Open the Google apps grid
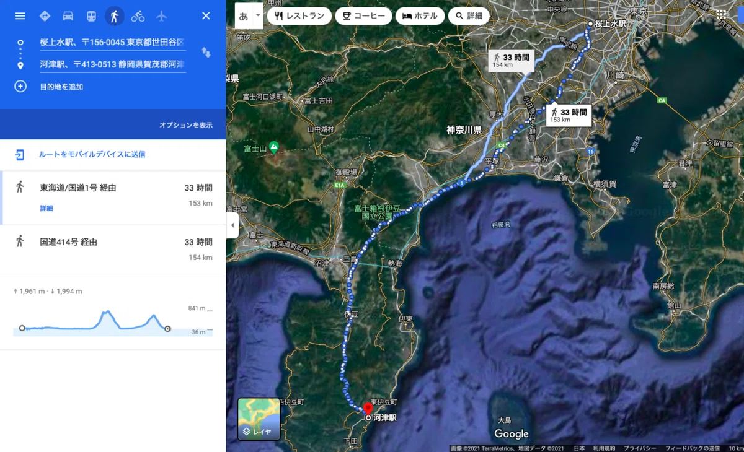 tap(722, 14)
